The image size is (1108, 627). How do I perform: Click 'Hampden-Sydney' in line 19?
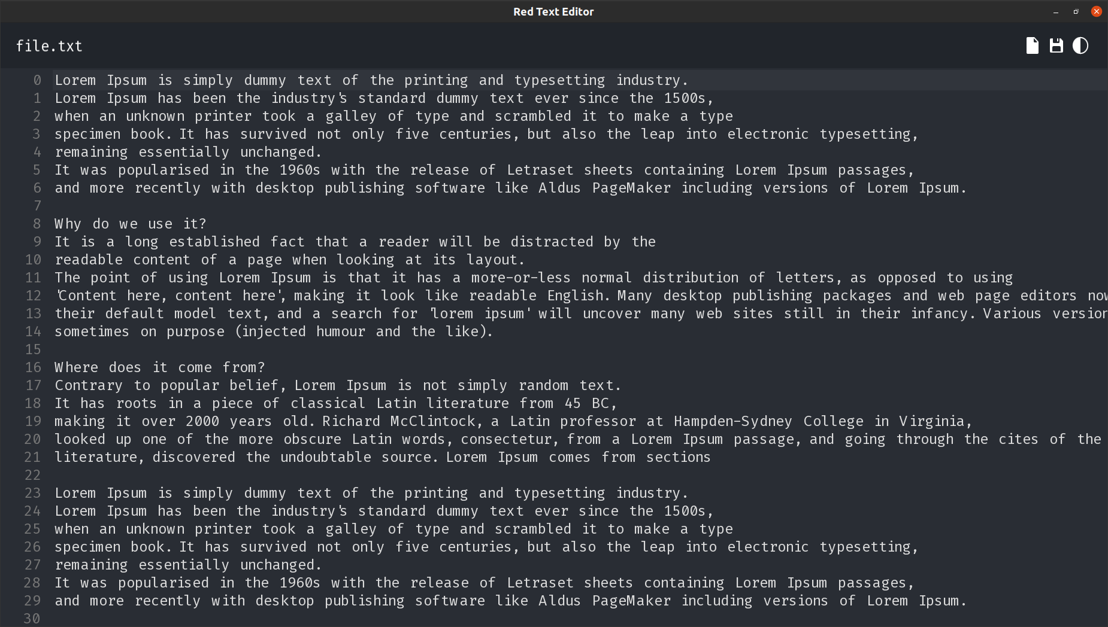coord(732,421)
